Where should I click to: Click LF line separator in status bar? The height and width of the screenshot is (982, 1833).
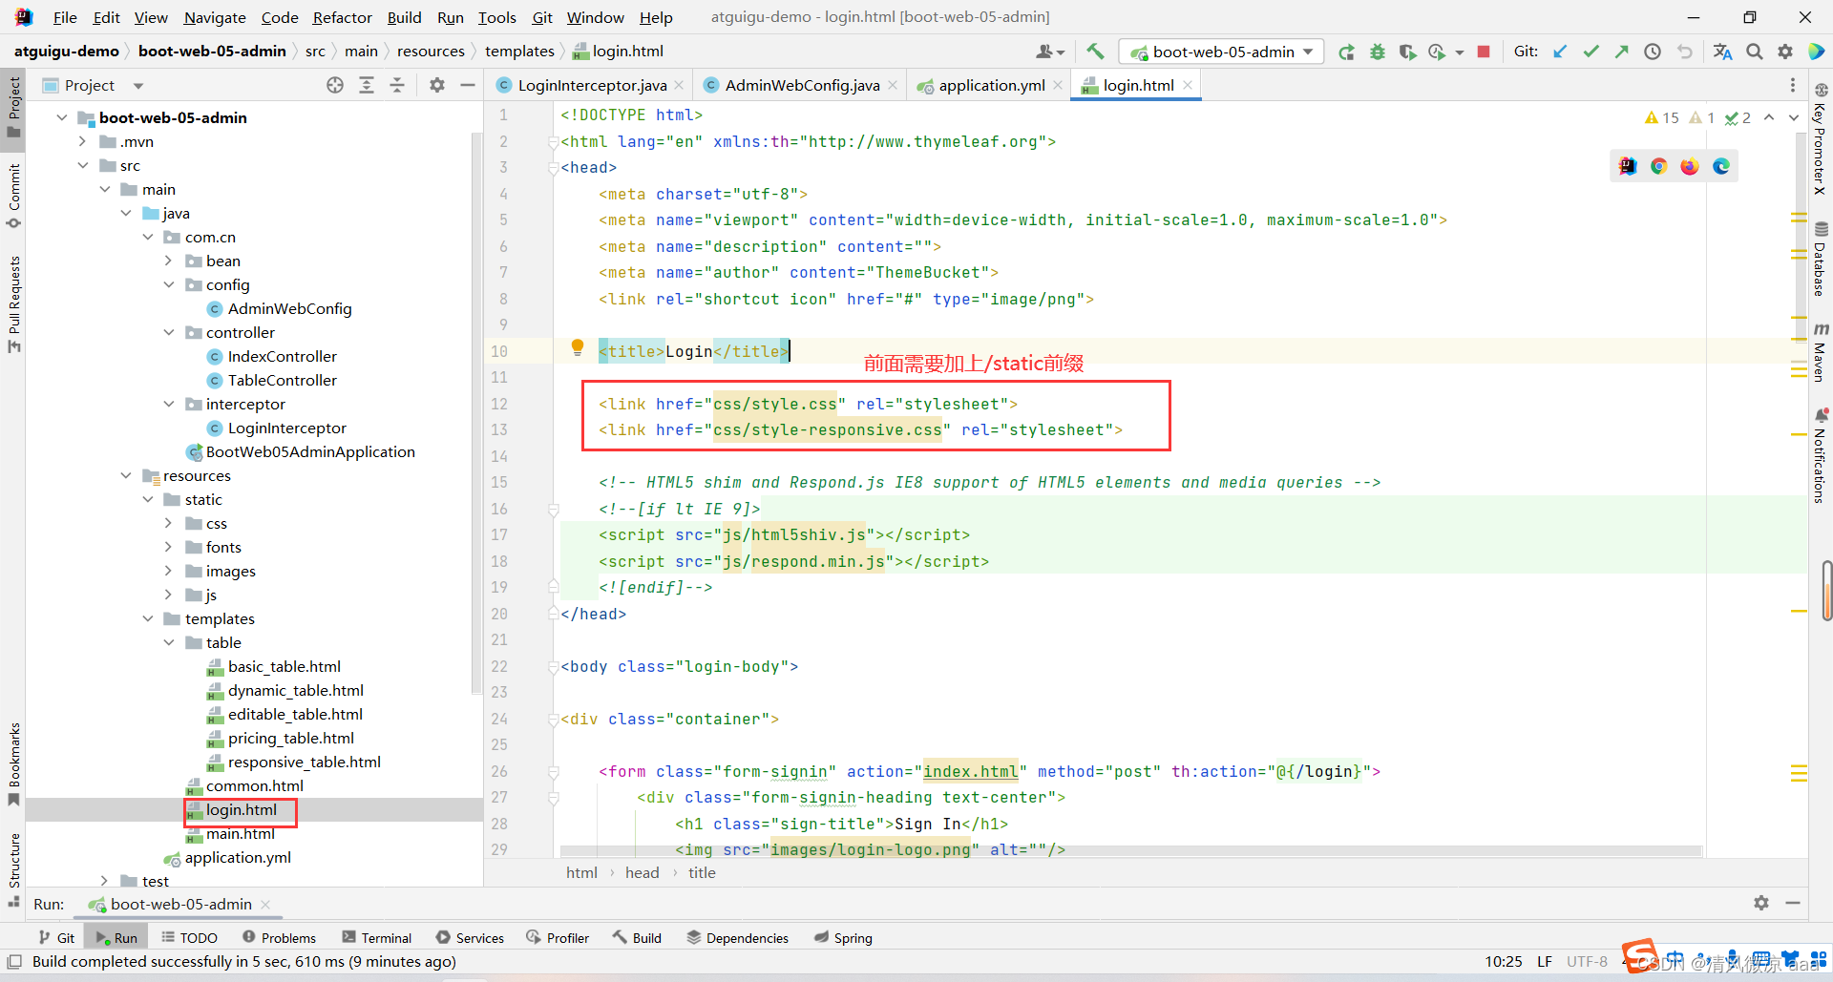1545,961
